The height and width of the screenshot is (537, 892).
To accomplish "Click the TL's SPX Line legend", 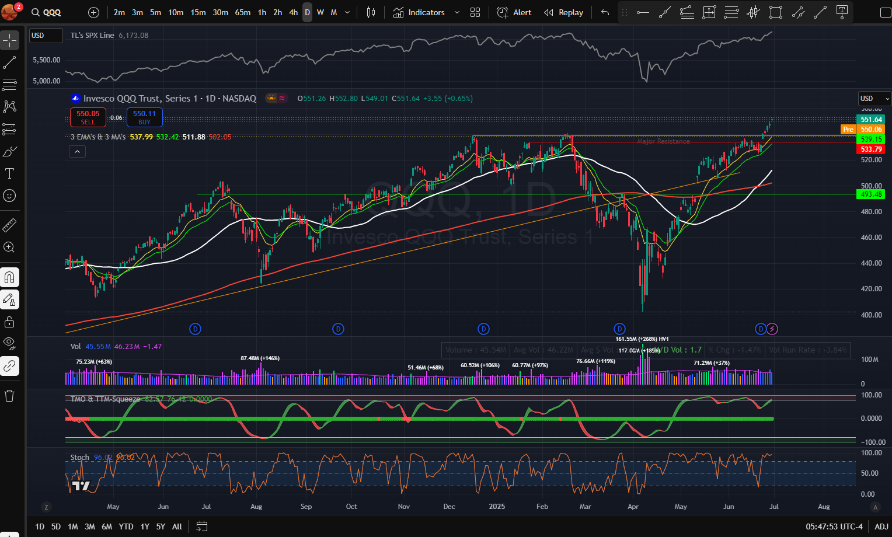I will tap(92, 36).
